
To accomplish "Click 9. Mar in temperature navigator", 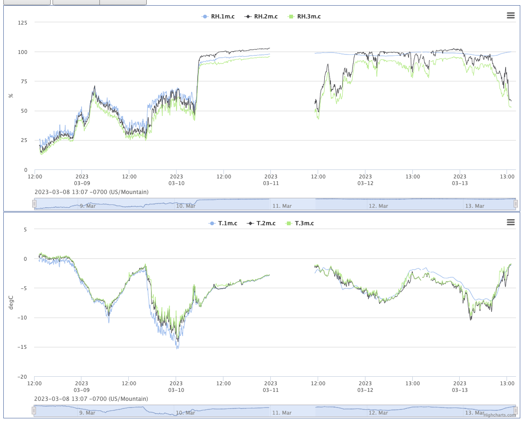I will coord(87,413).
